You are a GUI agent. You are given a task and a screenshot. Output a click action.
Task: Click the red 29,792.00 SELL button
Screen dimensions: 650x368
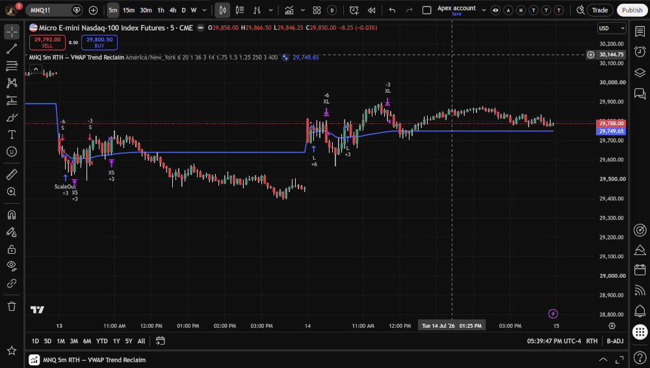coord(47,42)
